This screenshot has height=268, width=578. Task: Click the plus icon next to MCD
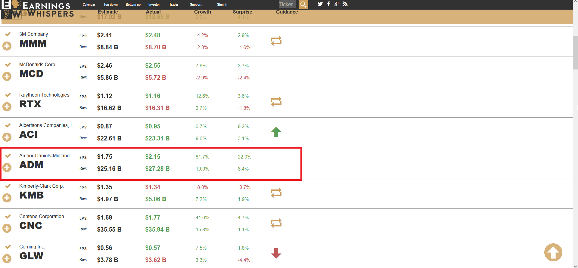coord(7,76)
